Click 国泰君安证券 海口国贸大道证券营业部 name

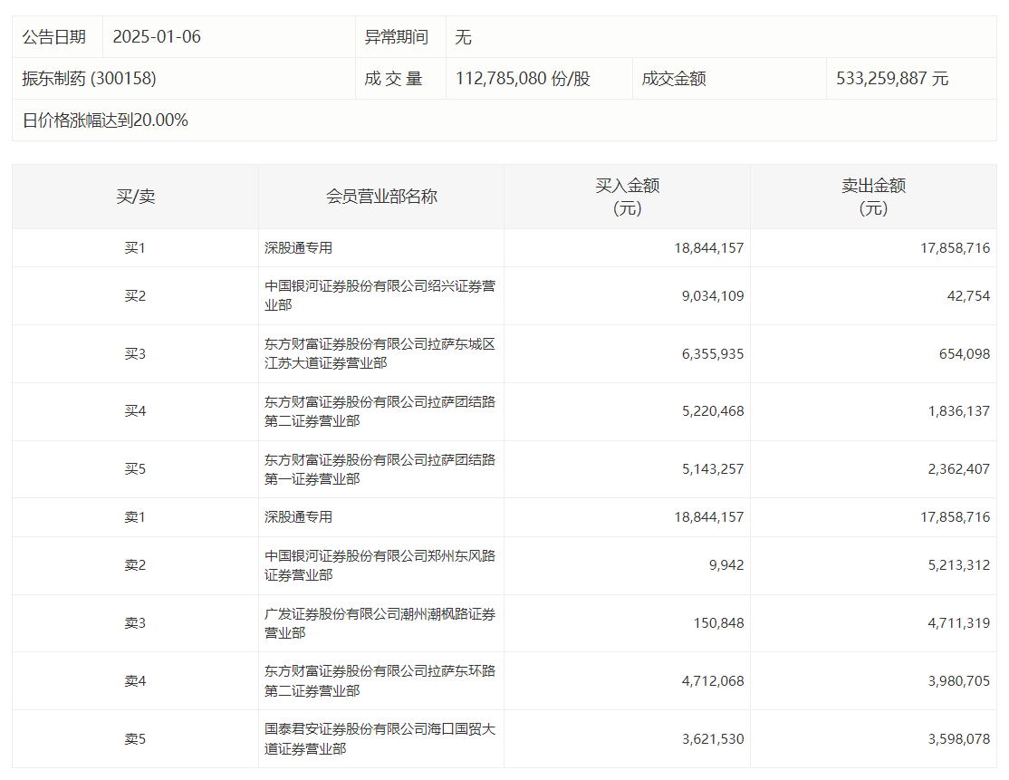click(x=380, y=739)
